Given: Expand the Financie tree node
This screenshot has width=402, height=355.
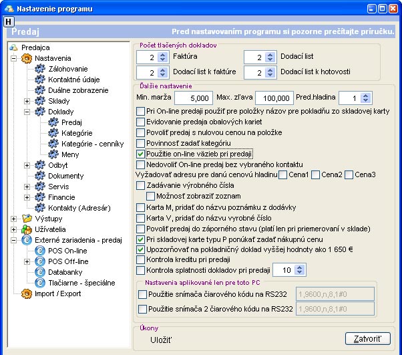Looking at the screenshot, I should [x=27, y=197].
